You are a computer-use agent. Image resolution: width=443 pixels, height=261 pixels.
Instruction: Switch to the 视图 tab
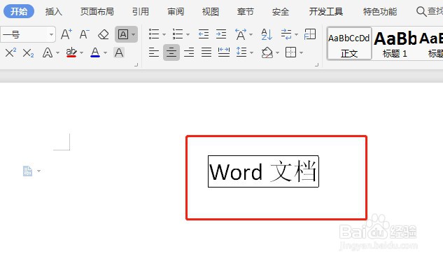coord(211,12)
